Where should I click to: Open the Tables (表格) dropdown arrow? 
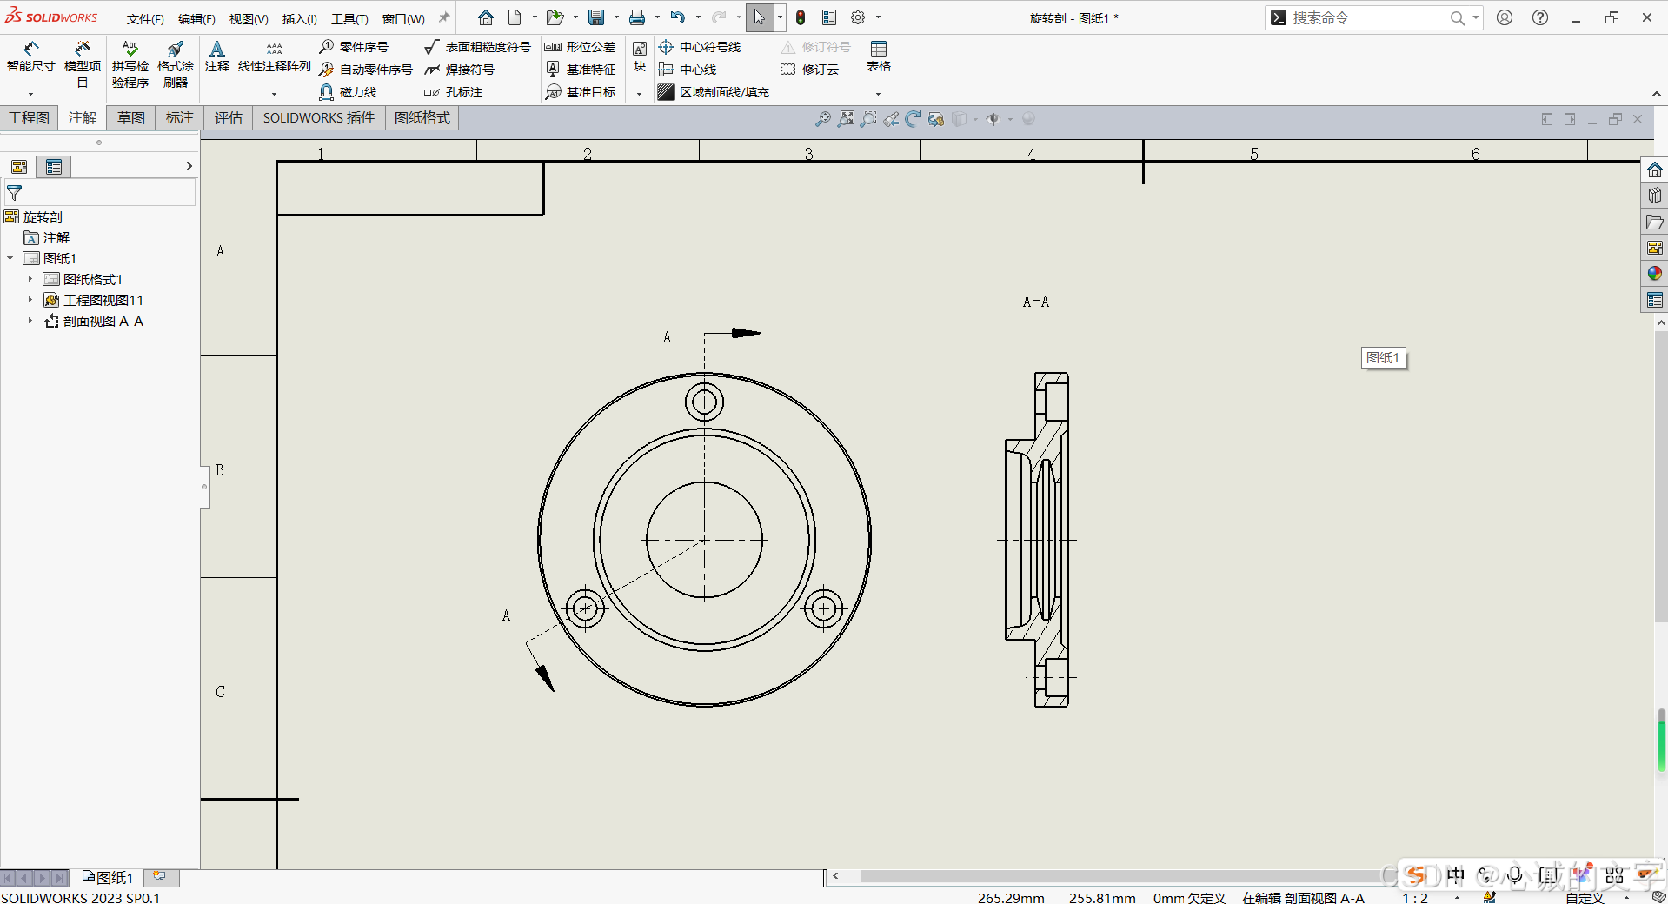pos(878,94)
